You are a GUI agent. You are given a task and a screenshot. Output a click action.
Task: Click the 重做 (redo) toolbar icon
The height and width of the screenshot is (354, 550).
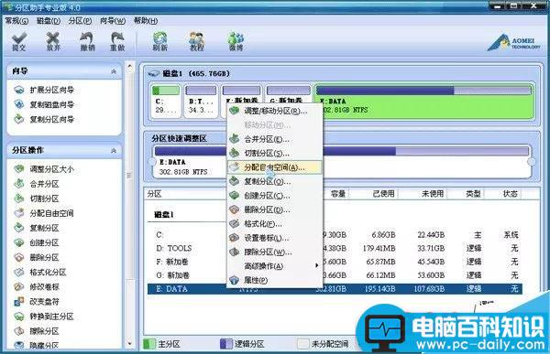[117, 42]
